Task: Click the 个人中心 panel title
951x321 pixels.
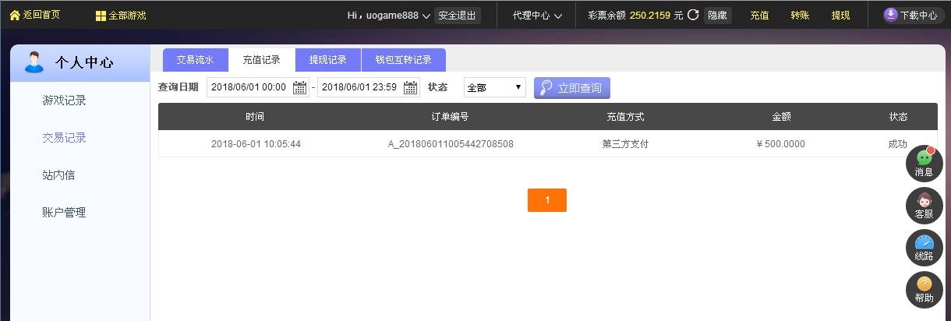Action: pyautogui.click(x=84, y=63)
